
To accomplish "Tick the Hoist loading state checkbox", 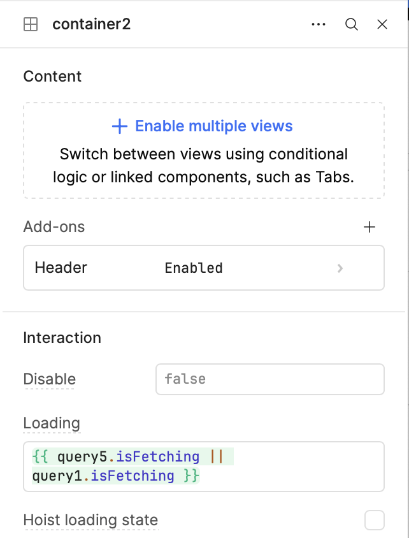I will click(x=375, y=520).
